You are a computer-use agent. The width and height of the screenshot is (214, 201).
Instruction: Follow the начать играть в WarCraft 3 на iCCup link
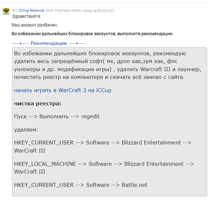click(x=63, y=90)
